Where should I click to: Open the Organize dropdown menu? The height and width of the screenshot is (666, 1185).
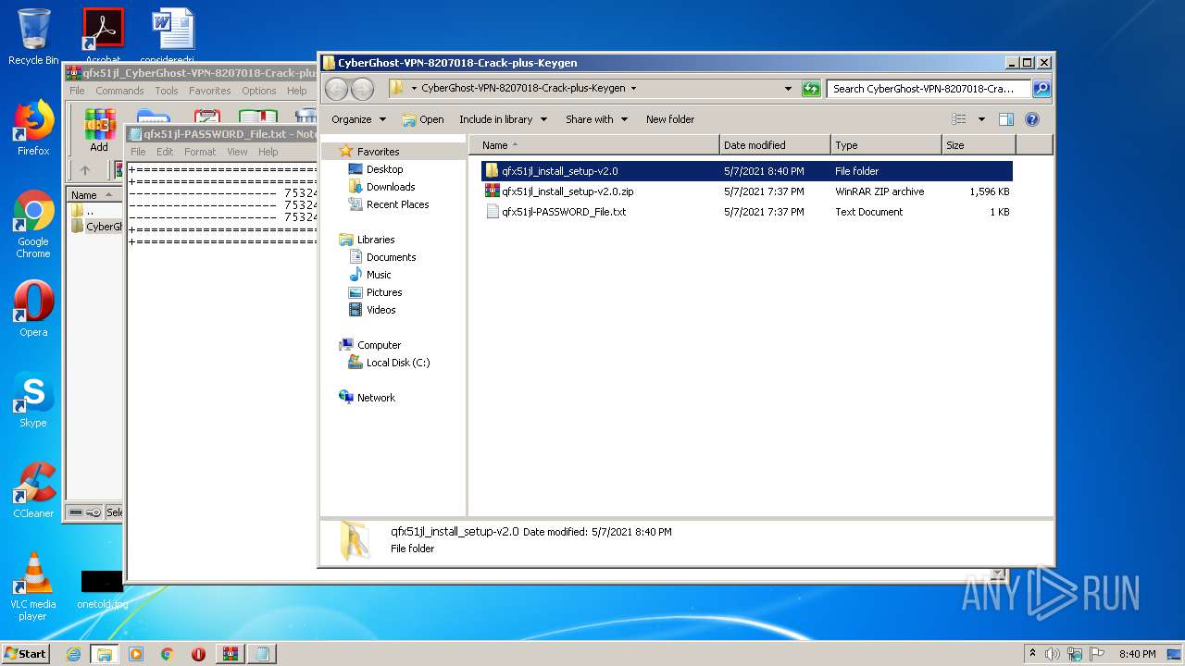tap(358, 119)
